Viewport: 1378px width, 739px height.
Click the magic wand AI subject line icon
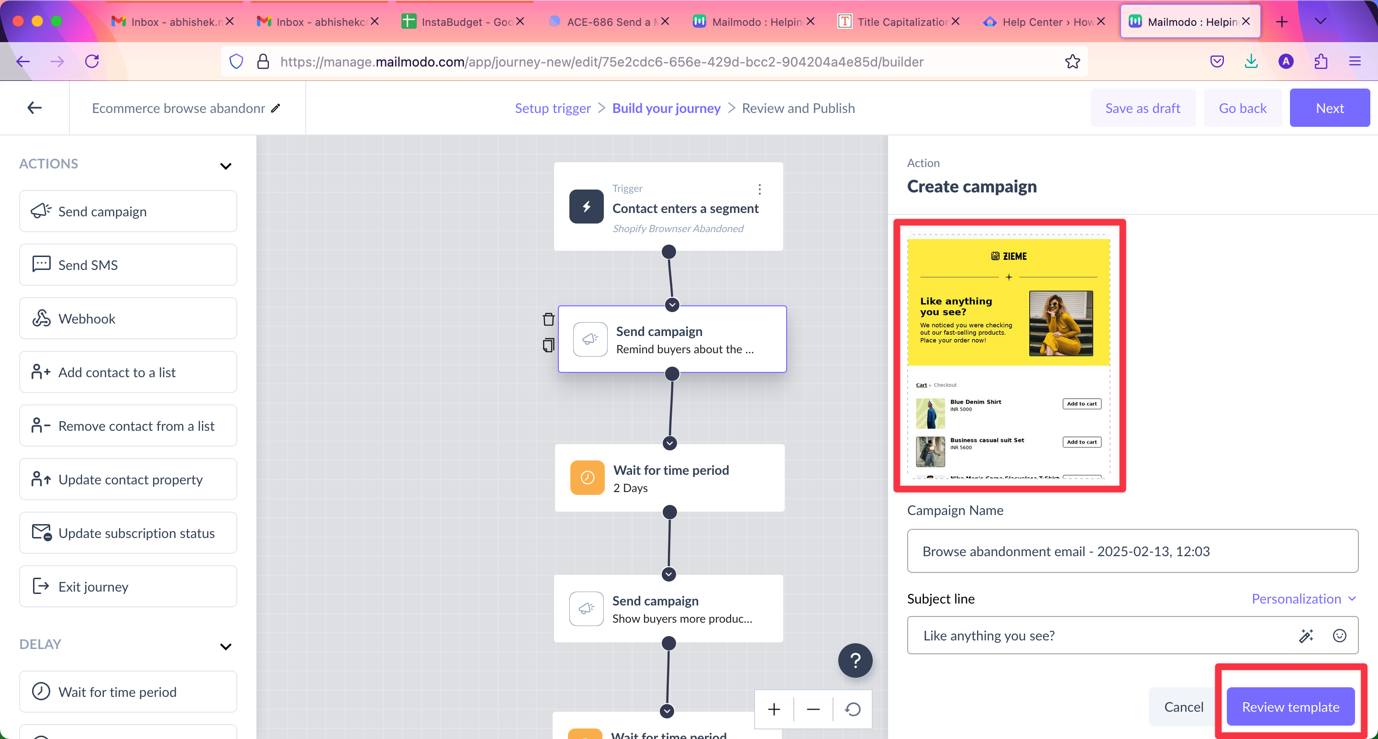(1306, 635)
